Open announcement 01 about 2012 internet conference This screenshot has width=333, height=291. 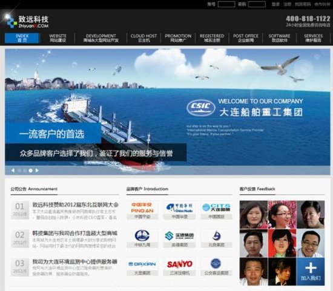(76, 205)
